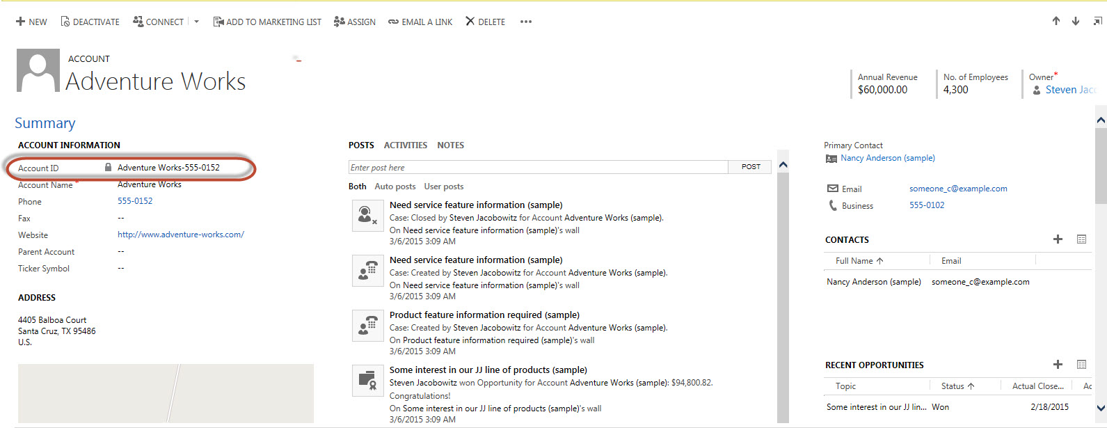
Task: Open Recent Opportunities grid view icon
Action: pos(1081,365)
